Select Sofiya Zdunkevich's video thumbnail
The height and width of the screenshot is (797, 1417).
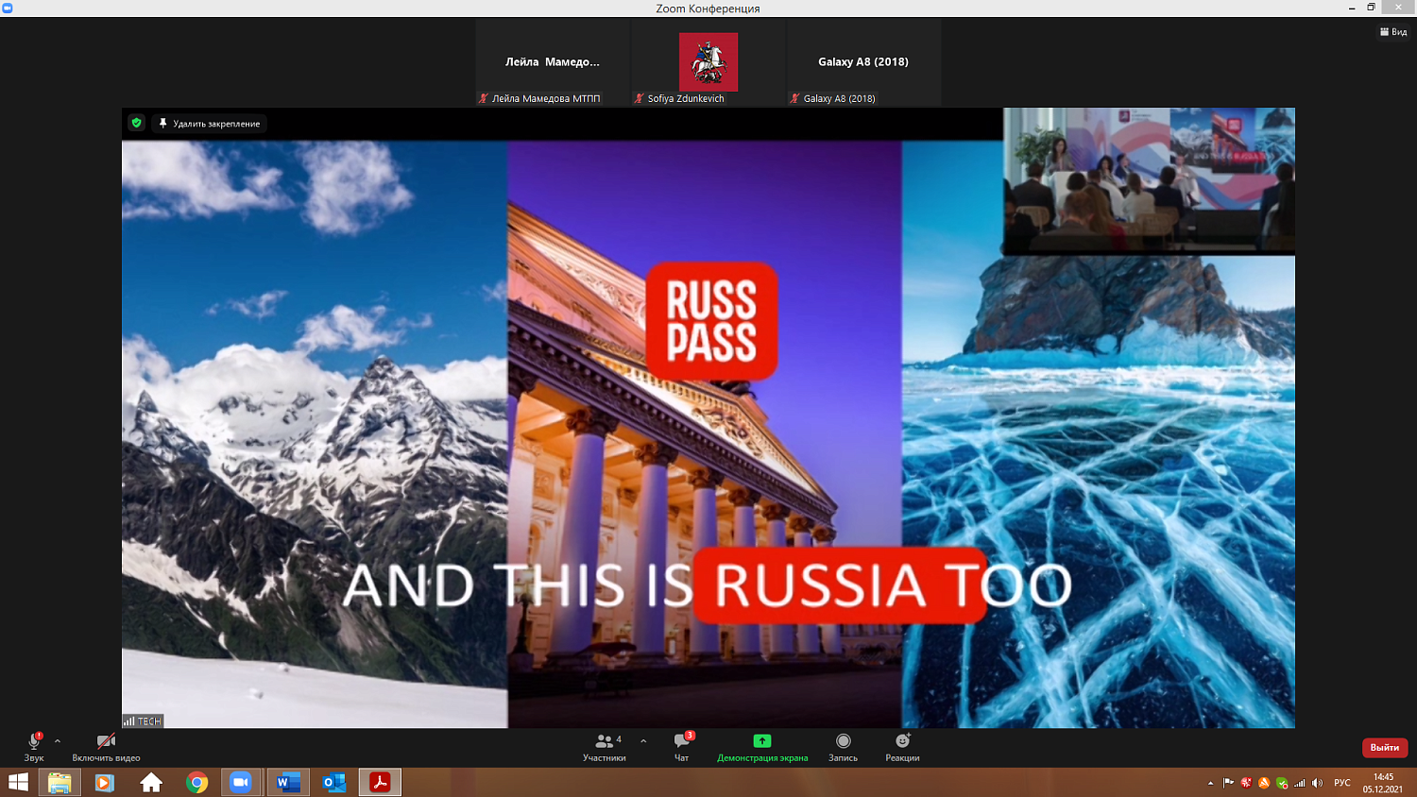708,62
